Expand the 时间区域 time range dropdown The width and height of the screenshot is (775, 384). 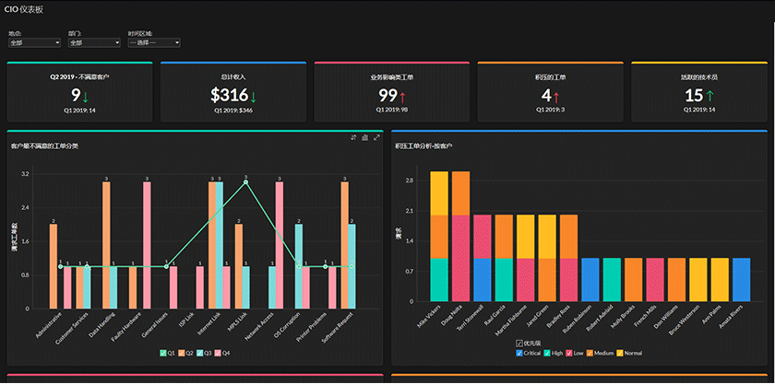click(x=154, y=43)
